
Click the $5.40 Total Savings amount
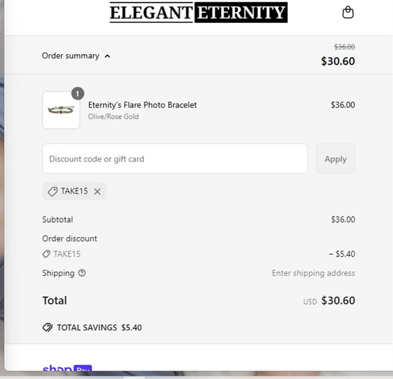point(131,327)
